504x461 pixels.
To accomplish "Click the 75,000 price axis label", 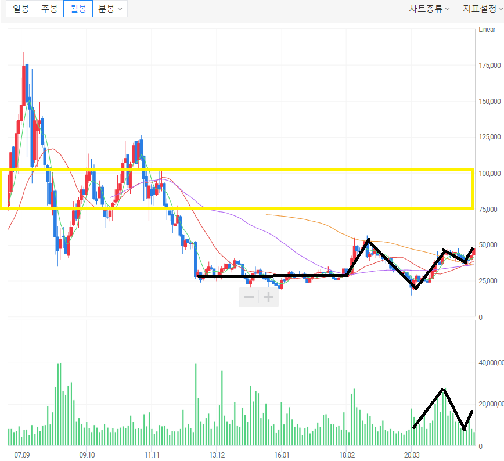I will pos(488,210).
